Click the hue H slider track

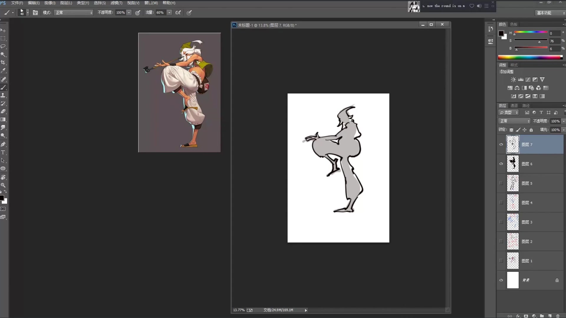[x=531, y=32]
